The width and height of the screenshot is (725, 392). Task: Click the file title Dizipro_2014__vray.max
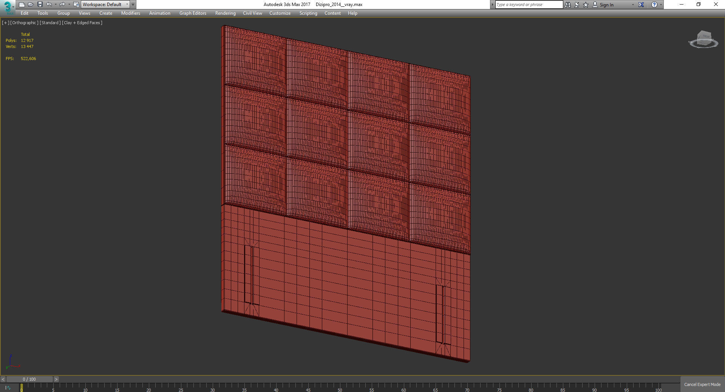point(339,5)
